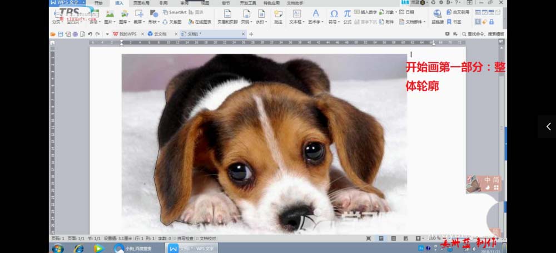Screen dimensions: 556x253
Task: Open the 文档助手 ribbon tab
Action: 295,3
